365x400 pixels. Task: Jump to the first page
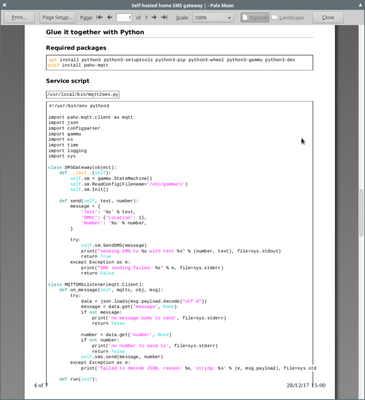[99, 17]
